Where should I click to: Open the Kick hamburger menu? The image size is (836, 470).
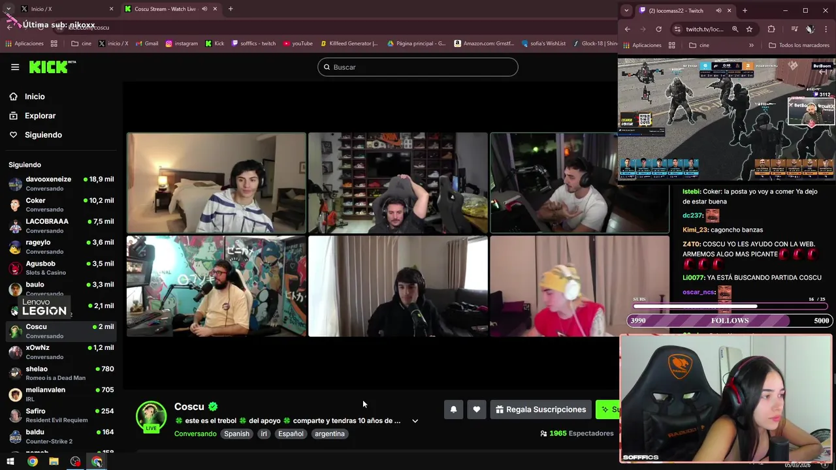coord(15,67)
